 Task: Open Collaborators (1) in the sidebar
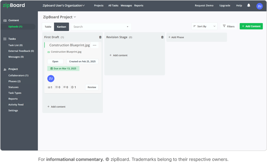pos(18,75)
